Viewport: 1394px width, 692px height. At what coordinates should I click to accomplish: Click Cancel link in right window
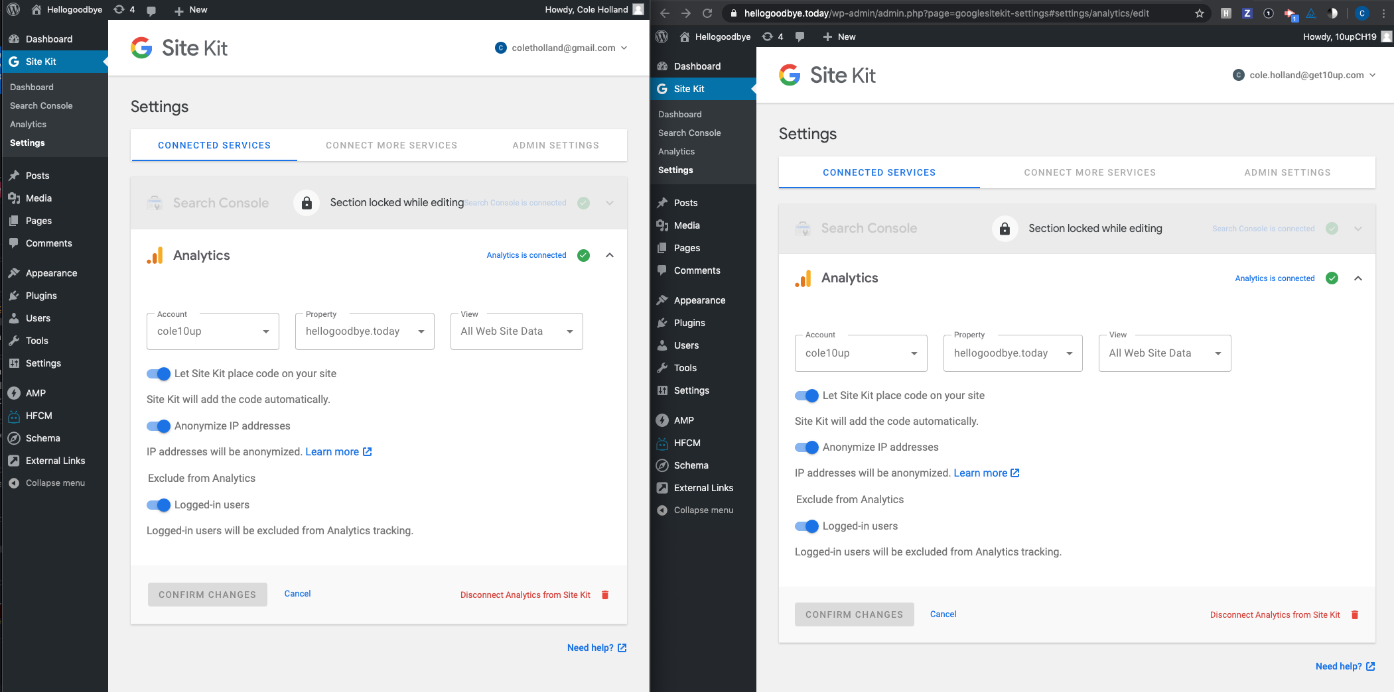tap(943, 614)
